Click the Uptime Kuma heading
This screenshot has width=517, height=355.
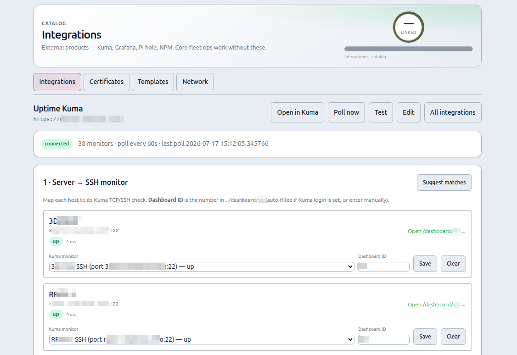[58, 109]
